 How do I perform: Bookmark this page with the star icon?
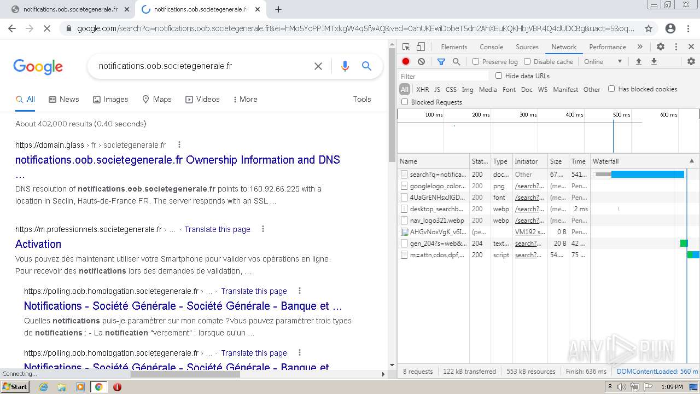(649, 28)
